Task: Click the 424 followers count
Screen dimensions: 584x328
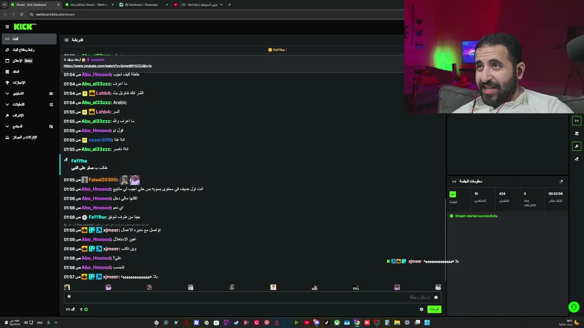Action: click(502, 194)
